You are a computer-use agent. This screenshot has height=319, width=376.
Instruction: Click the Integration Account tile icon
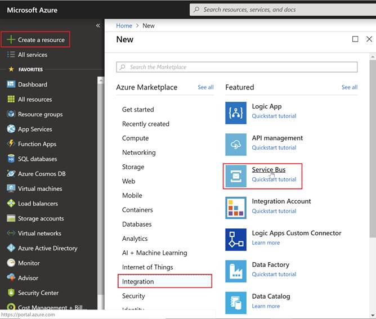[x=236, y=208]
